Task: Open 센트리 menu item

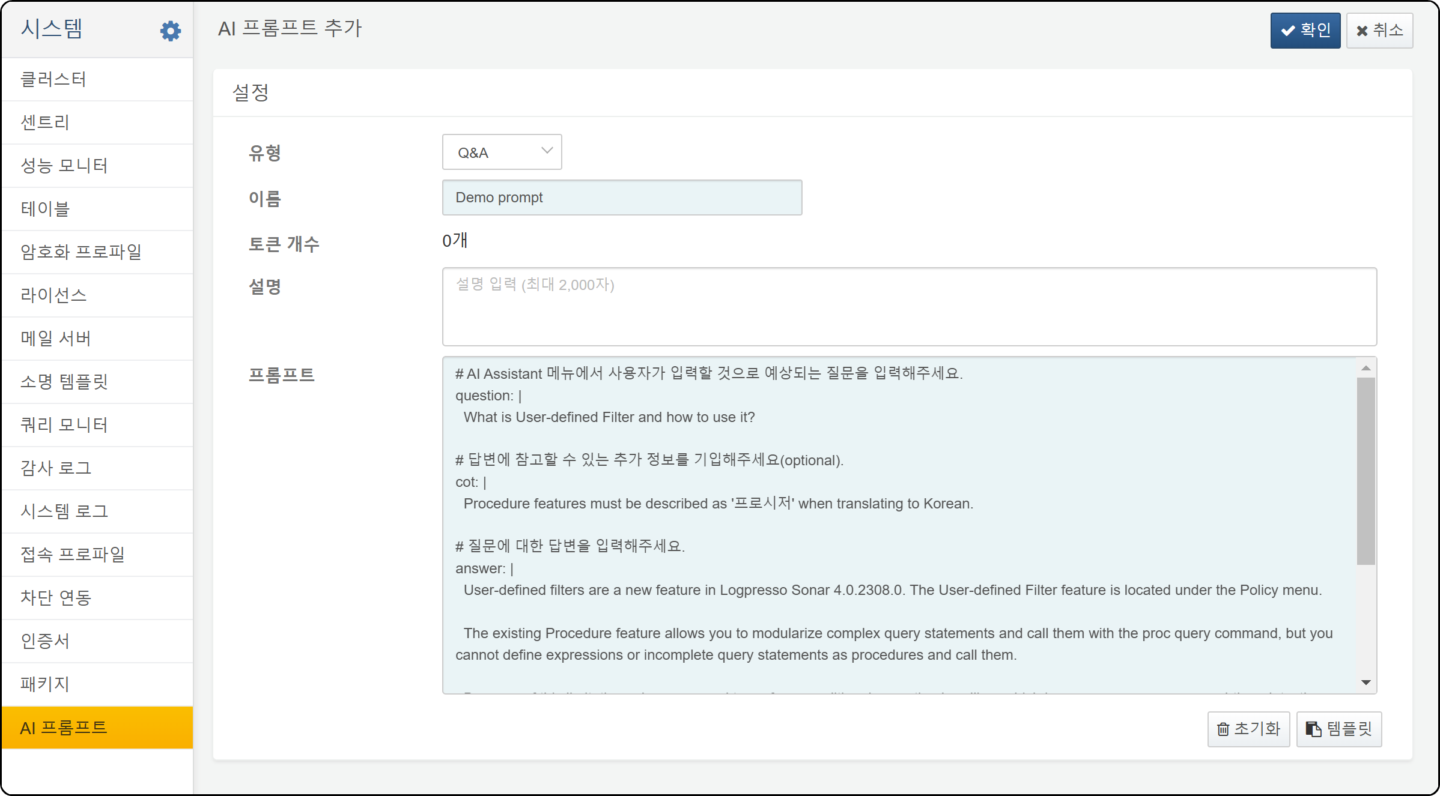Action: tap(97, 122)
